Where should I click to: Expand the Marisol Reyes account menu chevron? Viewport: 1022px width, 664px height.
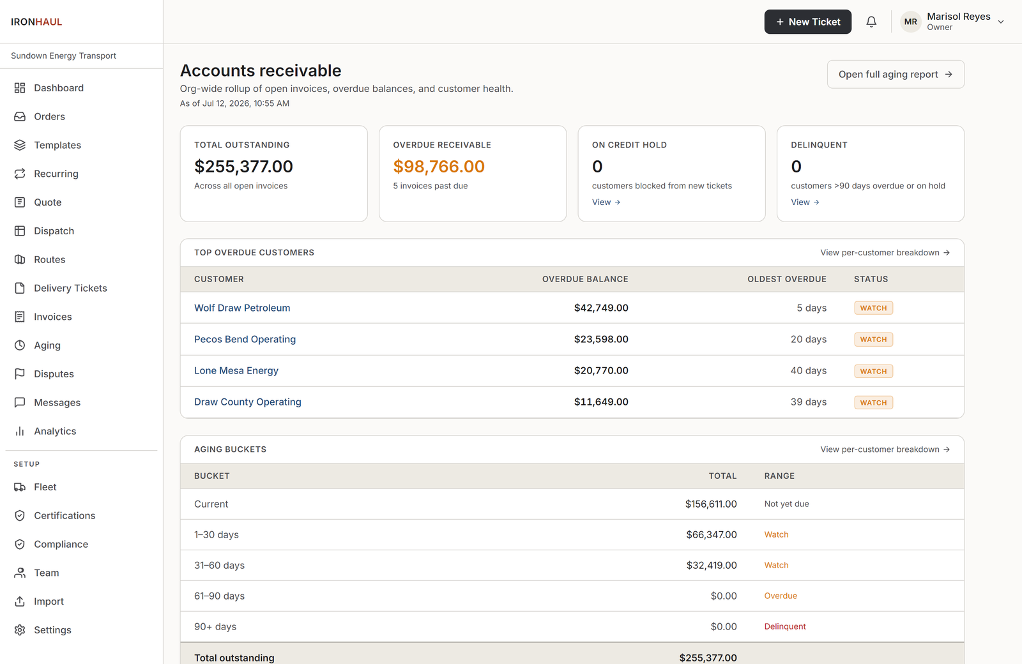1001,22
